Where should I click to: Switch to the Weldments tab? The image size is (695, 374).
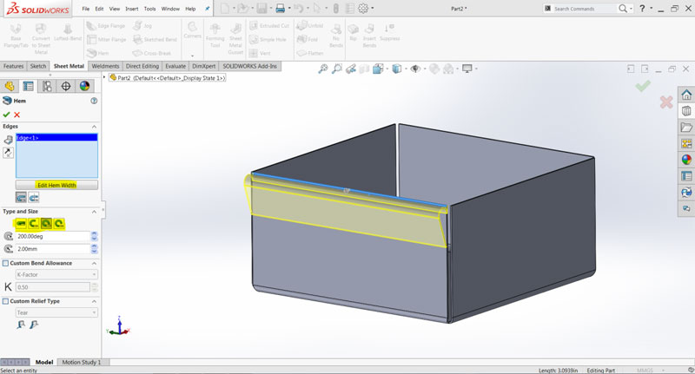point(105,67)
